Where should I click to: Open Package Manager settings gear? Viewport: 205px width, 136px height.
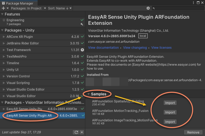[x=148, y=8]
